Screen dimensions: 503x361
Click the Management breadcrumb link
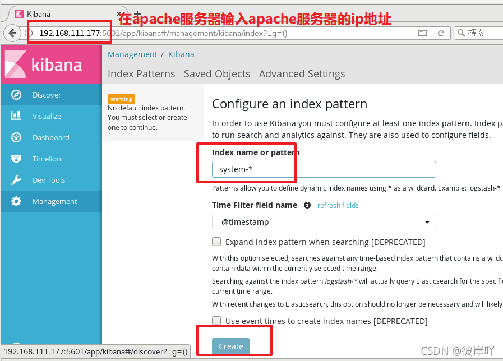[x=132, y=54]
